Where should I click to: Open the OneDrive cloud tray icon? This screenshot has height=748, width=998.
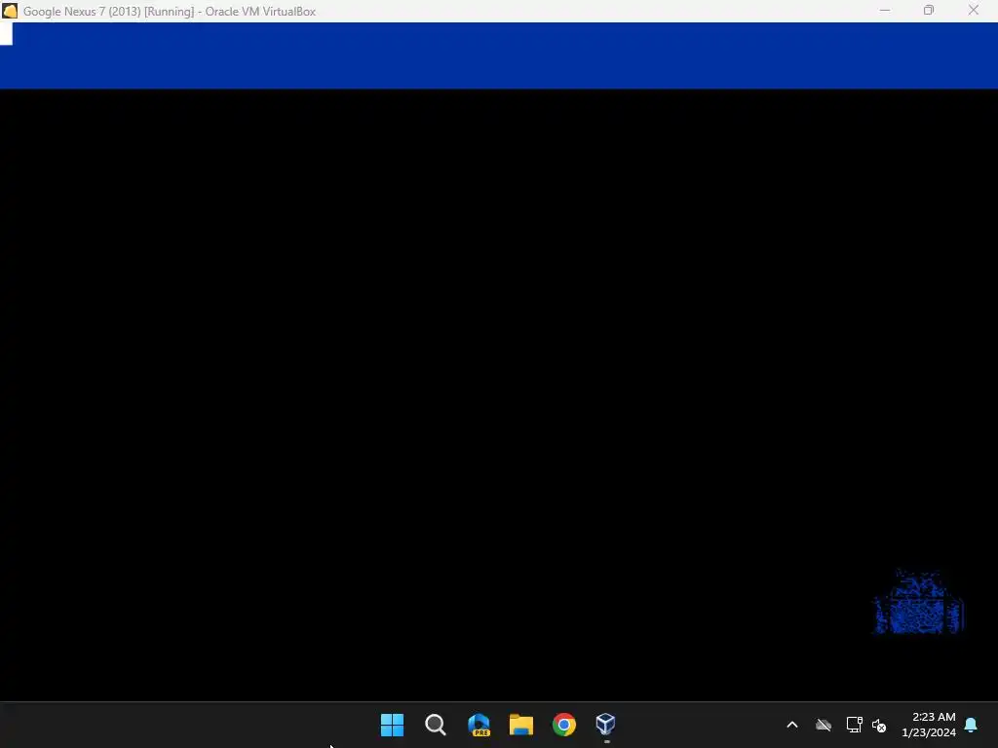[824, 725]
